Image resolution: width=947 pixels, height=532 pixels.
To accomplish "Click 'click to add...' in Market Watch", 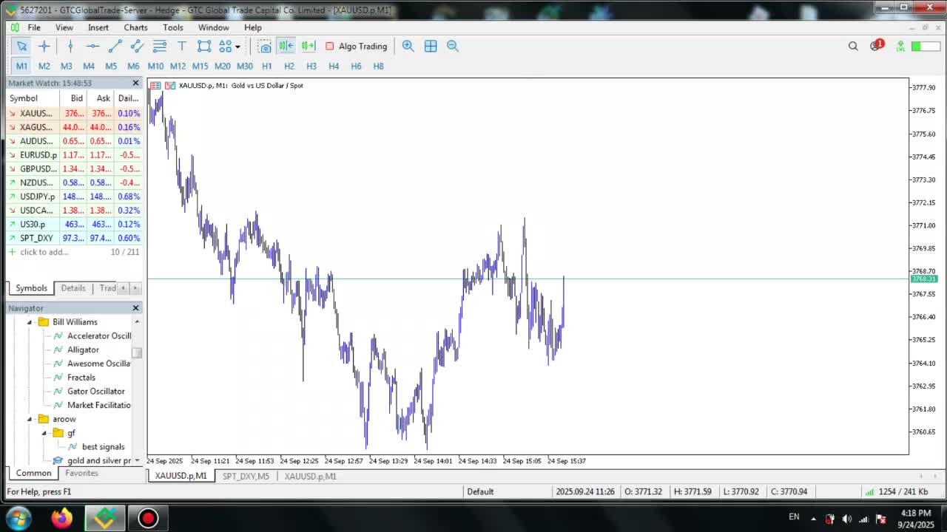I will point(44,252).
